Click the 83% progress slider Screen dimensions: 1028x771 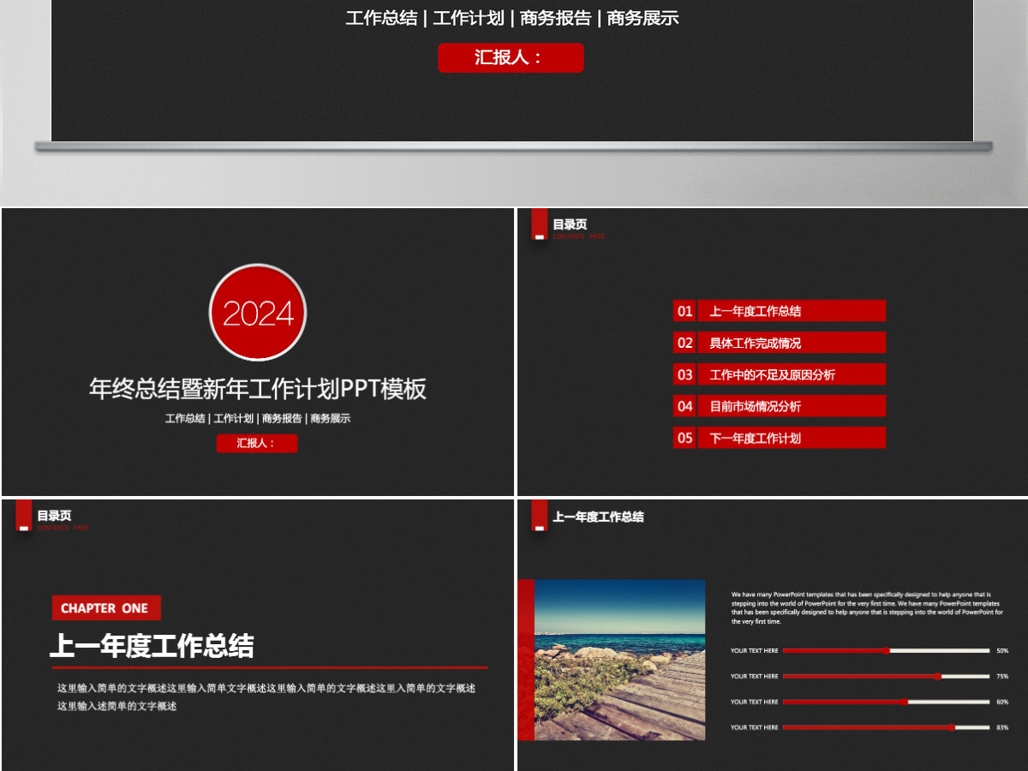(x=886, y=727)
